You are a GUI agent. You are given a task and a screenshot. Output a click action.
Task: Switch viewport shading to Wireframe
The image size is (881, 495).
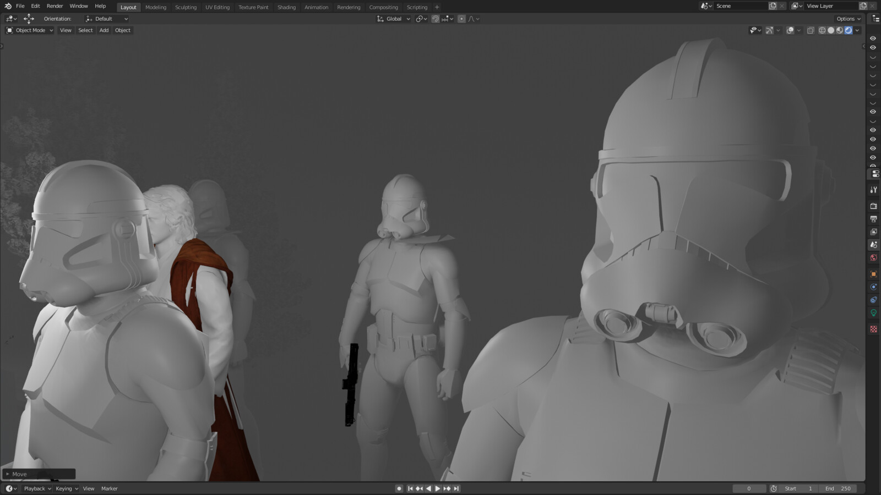click(822, 30)
